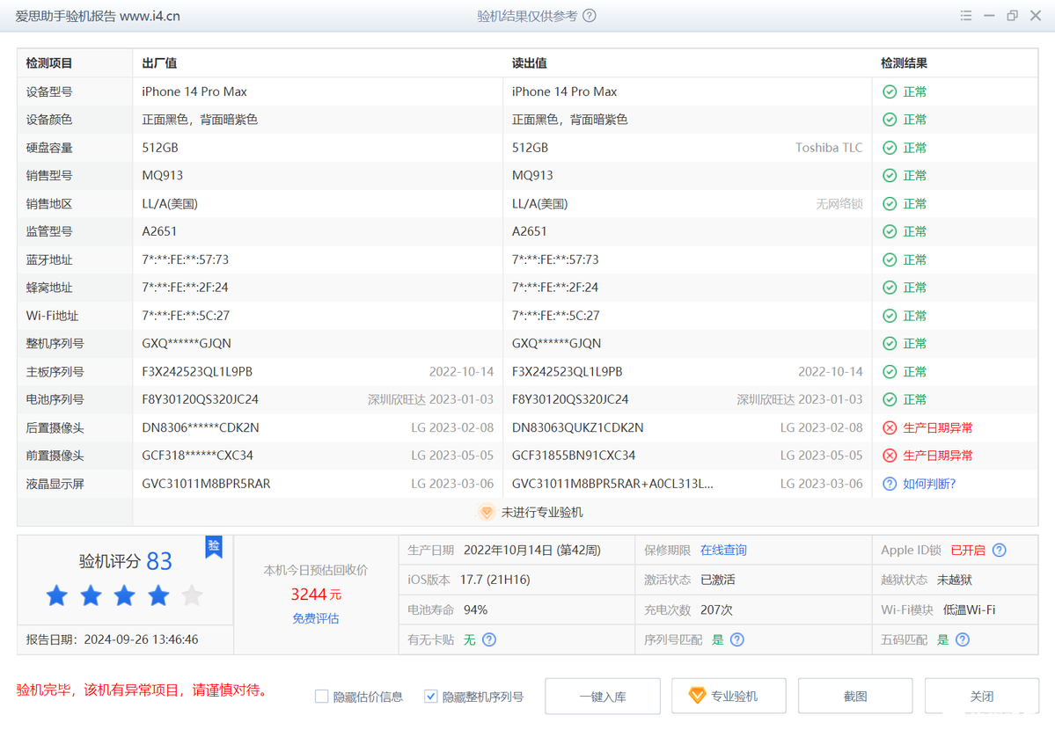Image resolution: width=1055 pixels, height=730 pixels.
Task: Minimize the report window
Action: coord(989,16)
